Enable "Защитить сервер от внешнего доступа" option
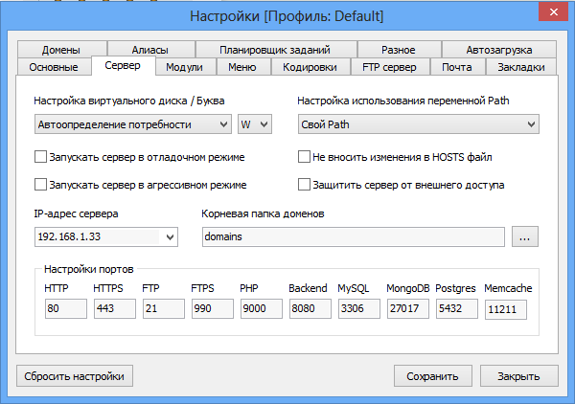 [305, 185]
